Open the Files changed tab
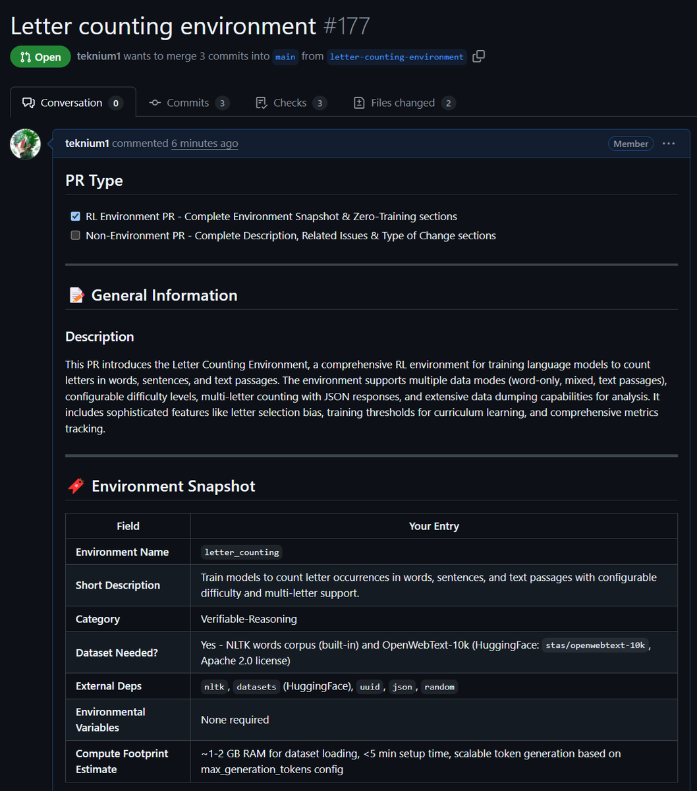Image resolution: width=697 pixels, height=791 pixels. tap(404, 103)
